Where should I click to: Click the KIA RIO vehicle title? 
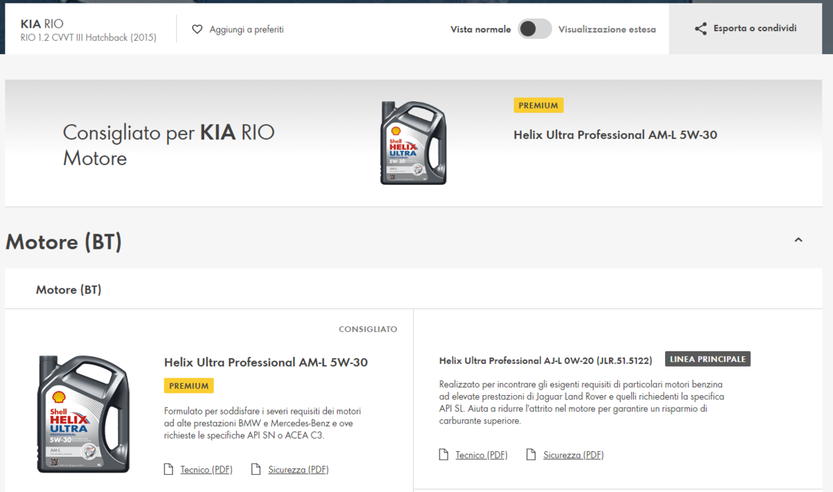click(42, 24)
